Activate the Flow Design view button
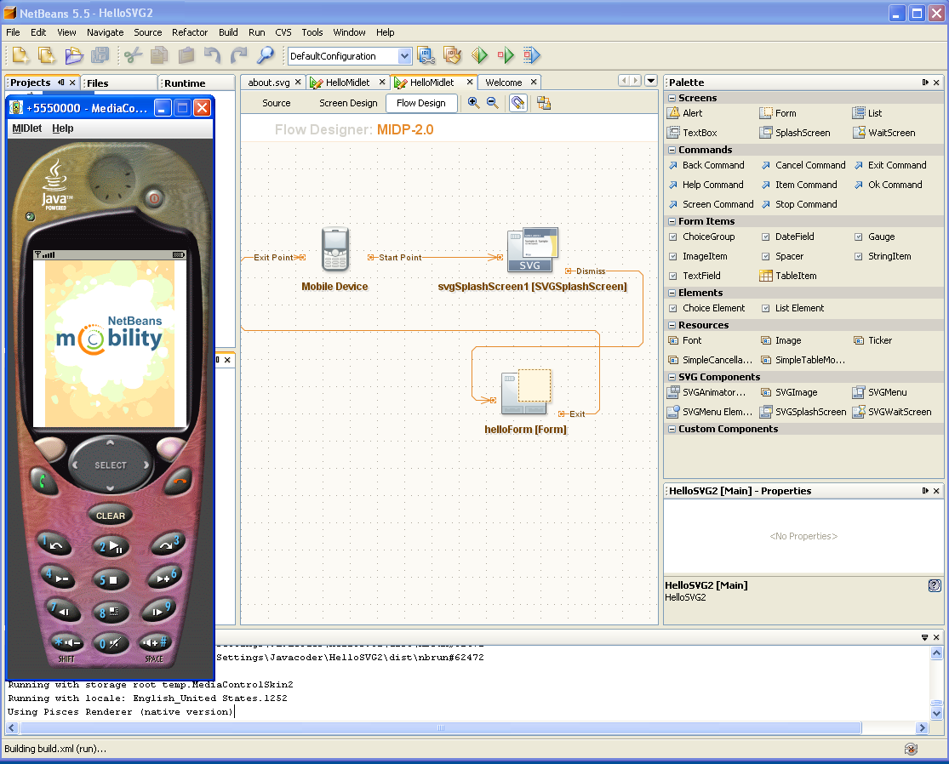The height and width of the screenshot is (764, 949). [x=421, y=104]
